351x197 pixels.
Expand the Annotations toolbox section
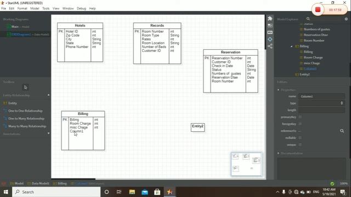[x=49, y=134]
